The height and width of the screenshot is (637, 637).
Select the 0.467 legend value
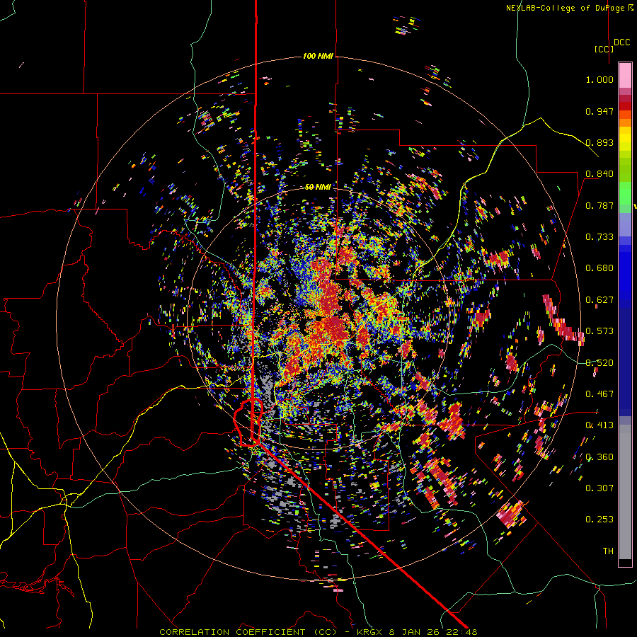click(599, 394)
